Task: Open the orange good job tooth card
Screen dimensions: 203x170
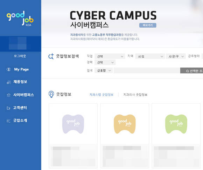Action: click(x=125, y=136)
